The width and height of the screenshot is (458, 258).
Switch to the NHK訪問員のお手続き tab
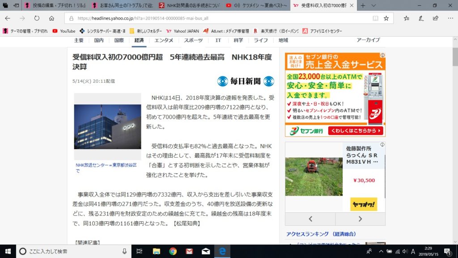(189, 5)
